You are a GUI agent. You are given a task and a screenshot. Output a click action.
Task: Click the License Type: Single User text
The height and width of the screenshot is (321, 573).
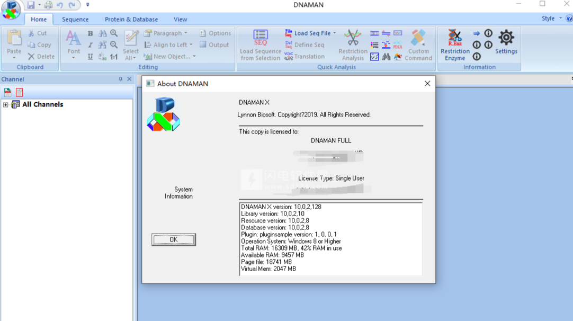331,179
